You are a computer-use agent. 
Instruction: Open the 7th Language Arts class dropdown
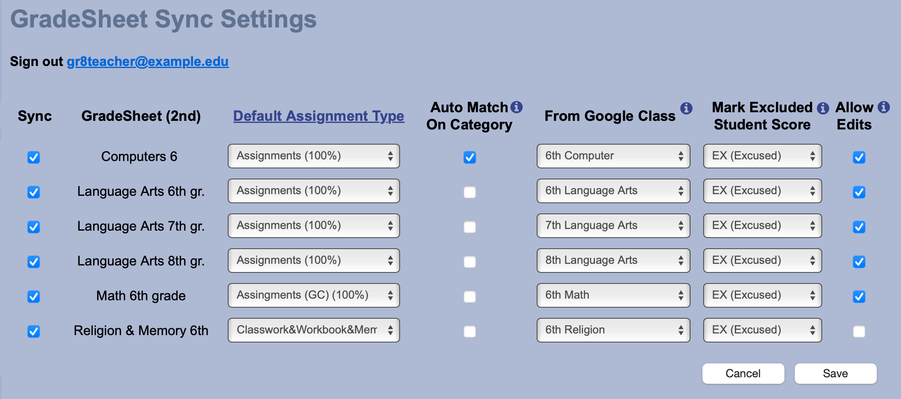(613, 226)
